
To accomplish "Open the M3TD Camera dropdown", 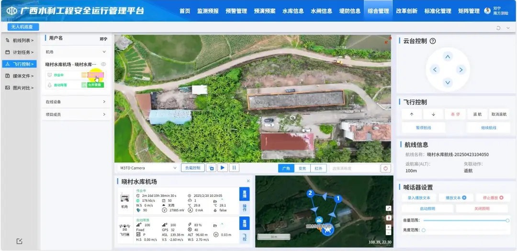I will point(148,168).
